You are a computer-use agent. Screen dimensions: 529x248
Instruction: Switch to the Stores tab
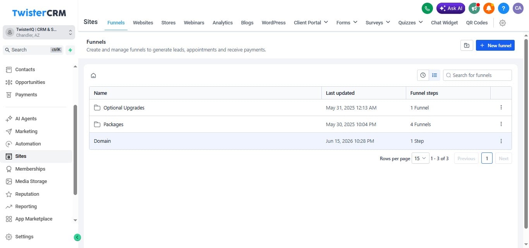168,23
